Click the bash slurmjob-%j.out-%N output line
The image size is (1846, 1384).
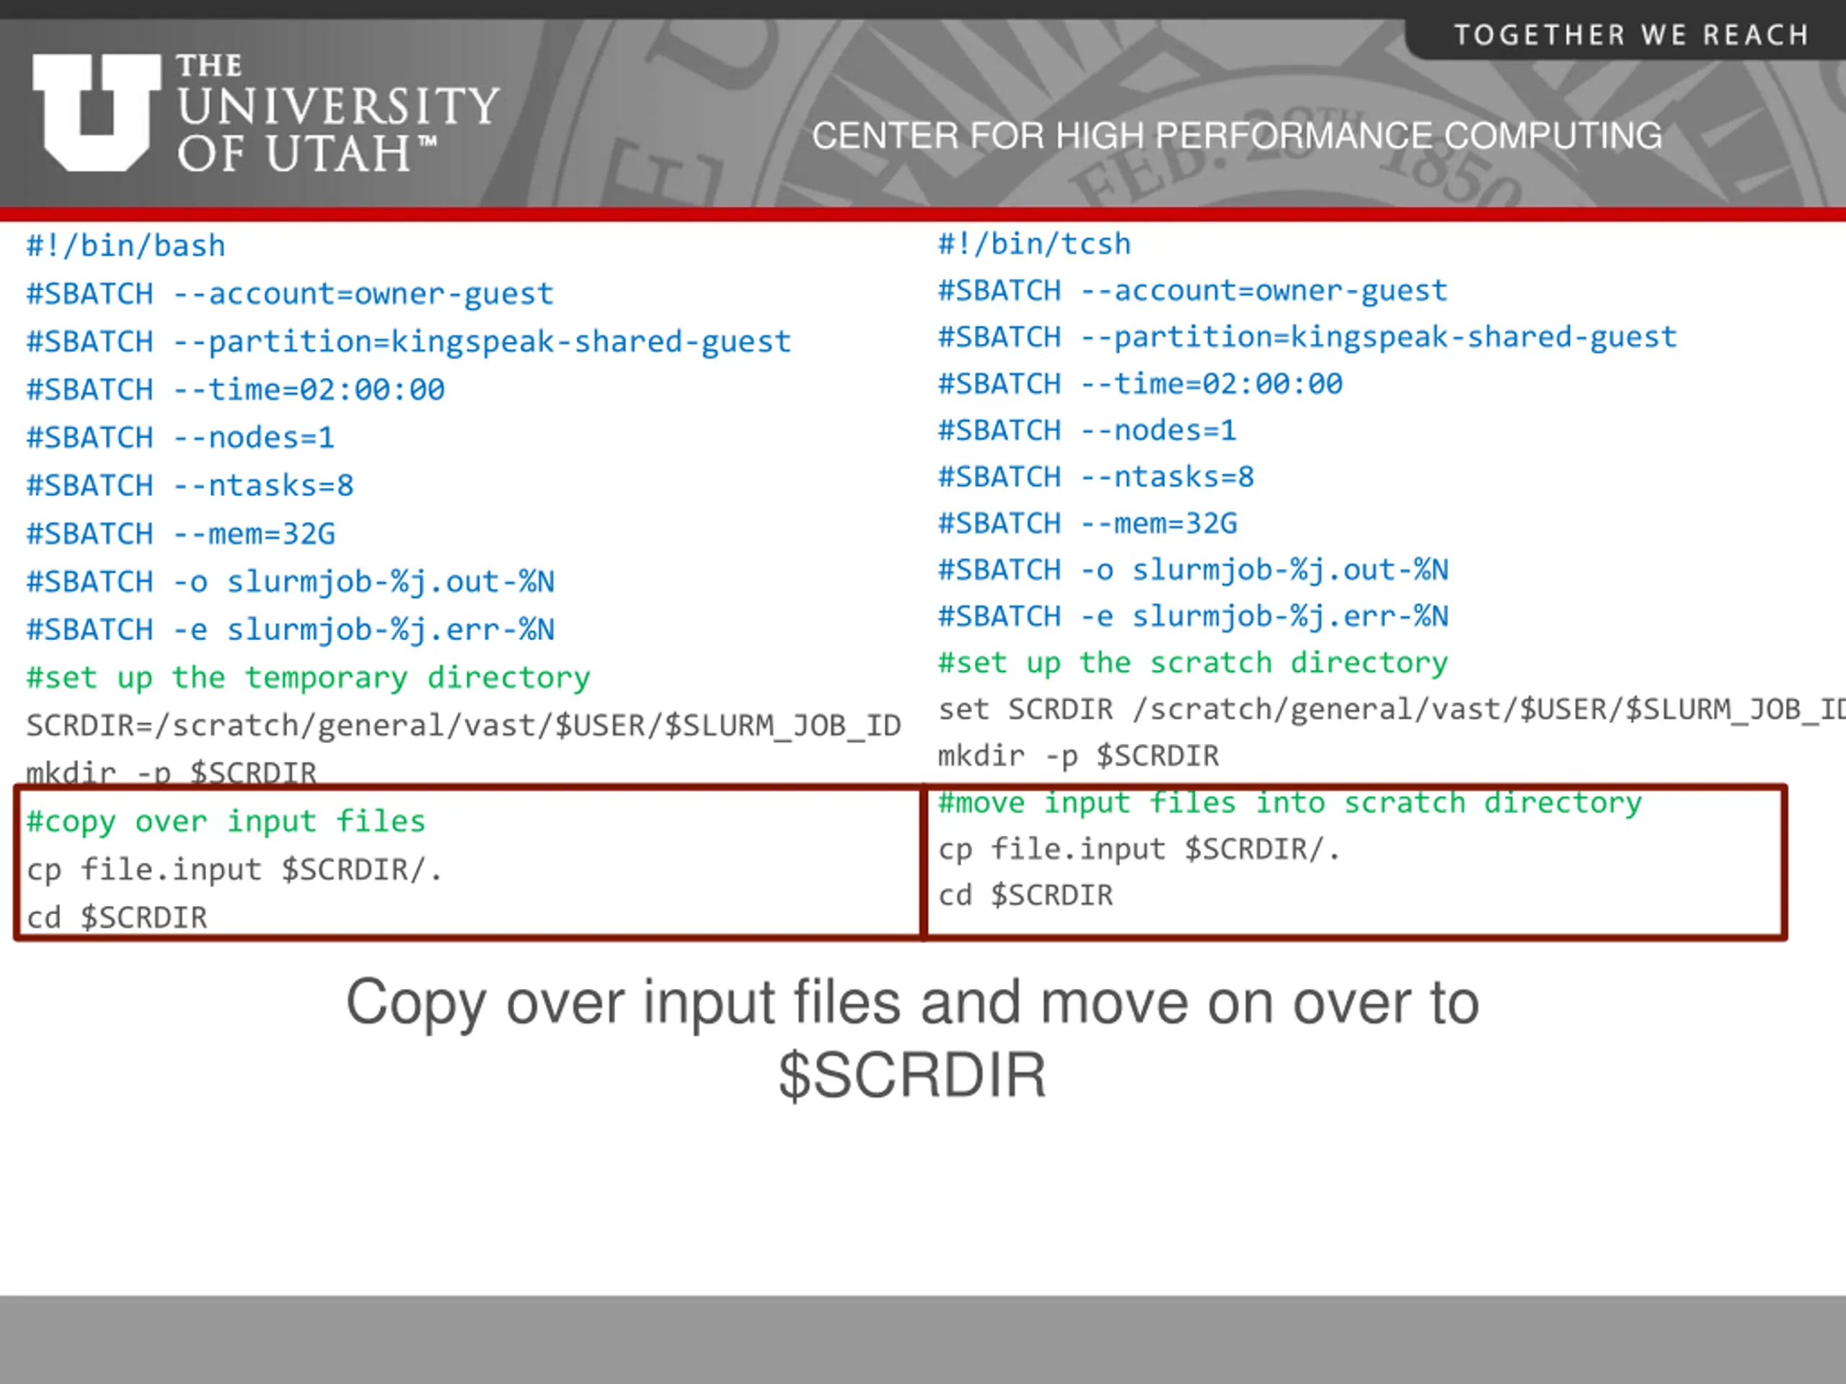point(290,582)
